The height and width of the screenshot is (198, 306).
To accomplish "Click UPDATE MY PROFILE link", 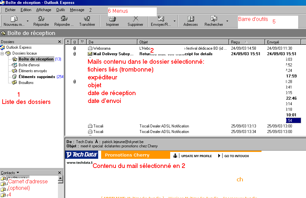I will click(196, 156).
